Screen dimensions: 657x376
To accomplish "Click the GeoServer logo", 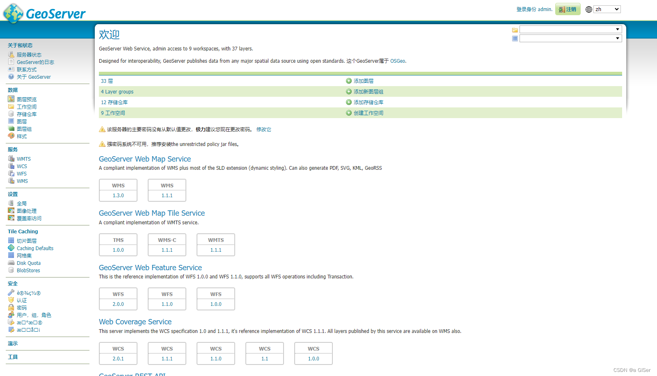I will pos(44,14).
